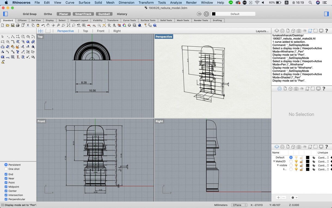The height and width of the screenshot is (208, 332).
Task: Uncheck the End osnap checkbox
Action: pyautogui.click(x=6, y=174)
